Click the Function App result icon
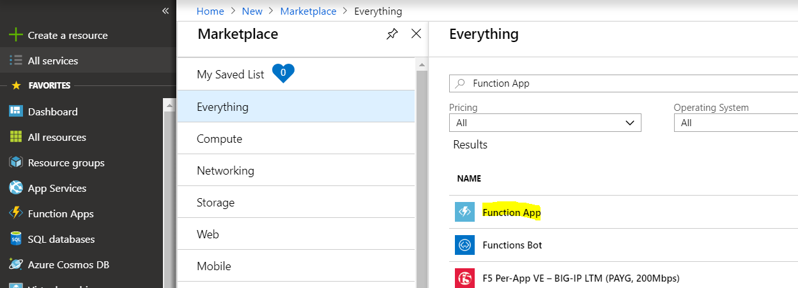The image size is (798, 288). coord(464,212)
